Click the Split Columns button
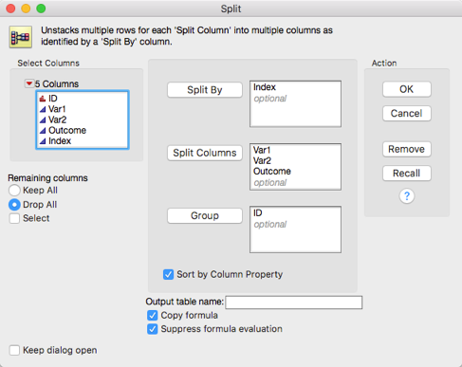462x367 pixels. pyautogui.click(x=205, y=153)
